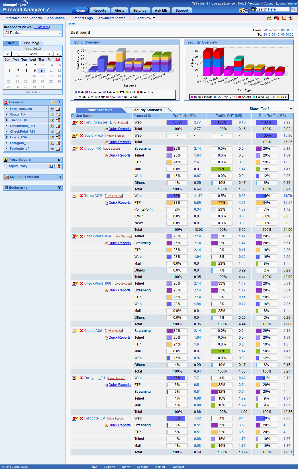Collapse the Firewalls panel

click(59, 102)
